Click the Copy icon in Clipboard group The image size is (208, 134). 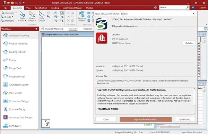(x=72, y=17)
